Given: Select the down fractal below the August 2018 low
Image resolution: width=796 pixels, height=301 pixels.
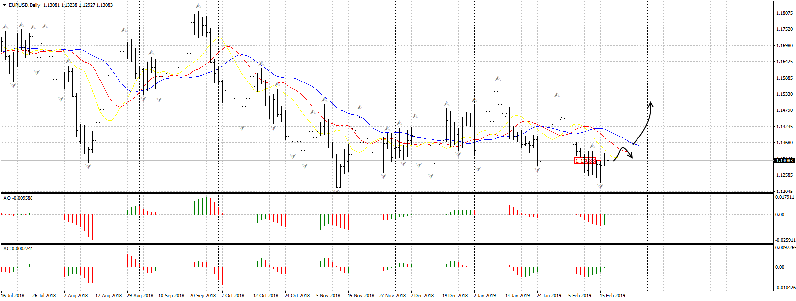Looking at the screenshot, I should point(88,166).
